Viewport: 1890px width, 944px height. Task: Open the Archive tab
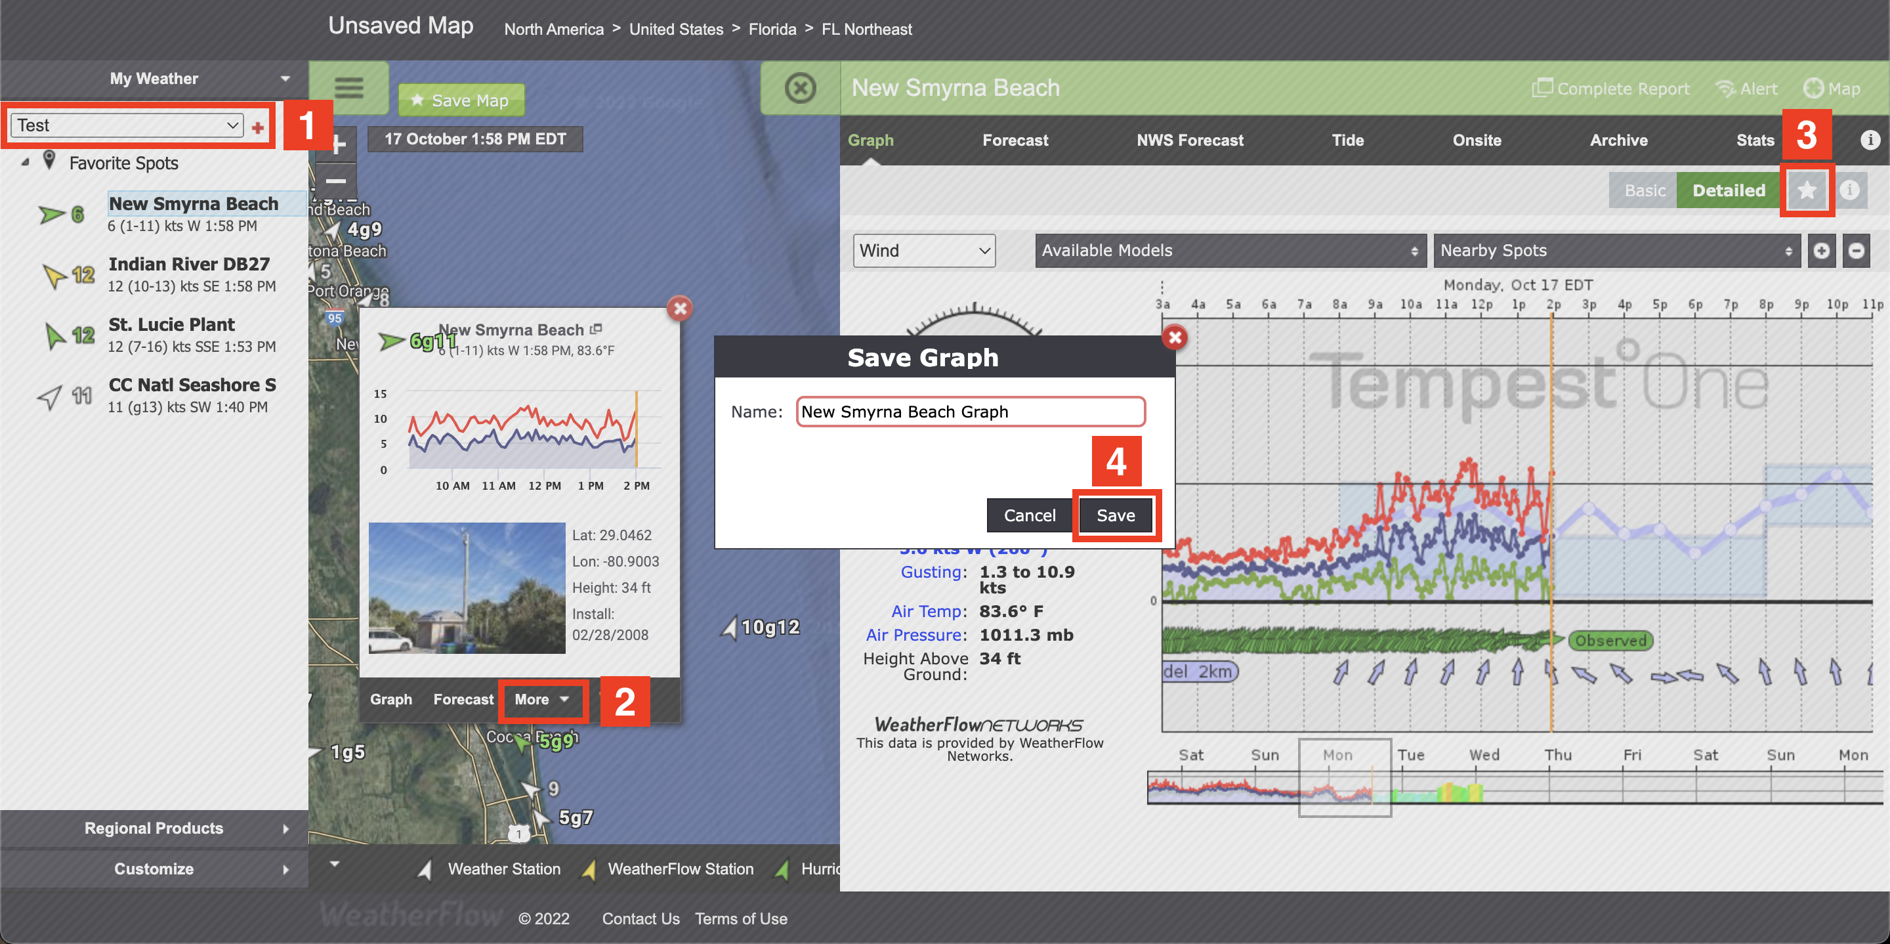(x=1618, y=140)
